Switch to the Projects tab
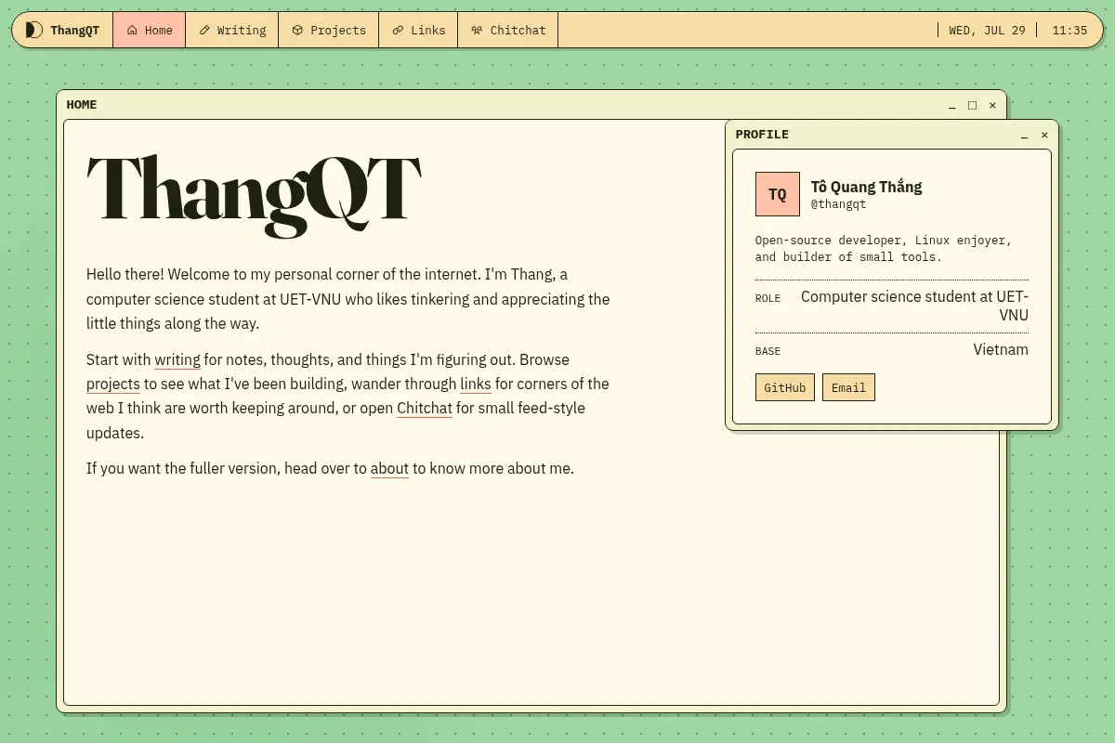Screen dimensions: 1115x743 (329, 30)
